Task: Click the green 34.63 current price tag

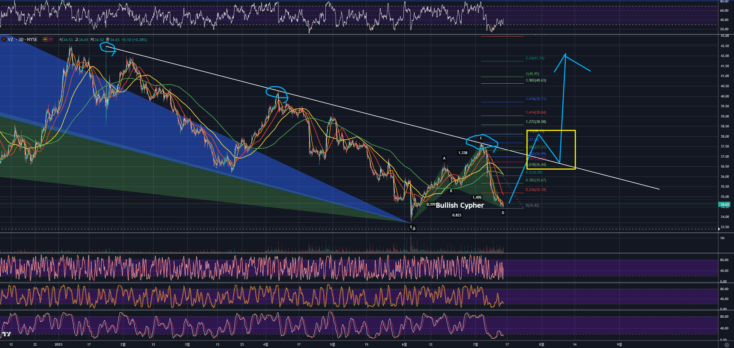Action: [x=724, y=204]
